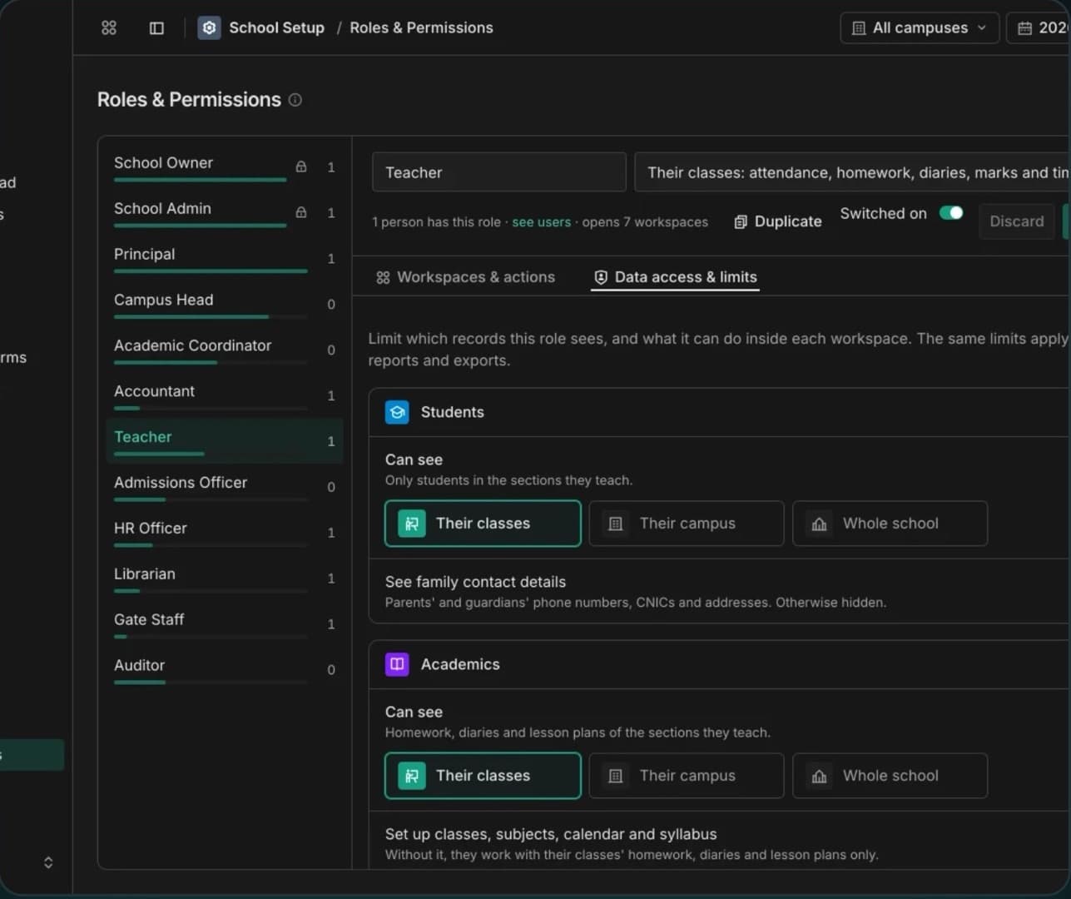Click School Setup in the breadcrumb
1071x899 pixels.
point(276,27)
